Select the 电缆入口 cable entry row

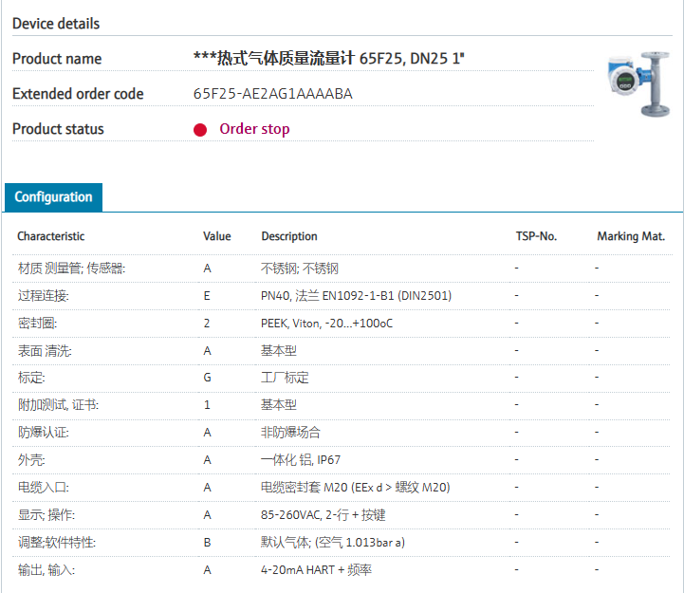click(44, 488)
